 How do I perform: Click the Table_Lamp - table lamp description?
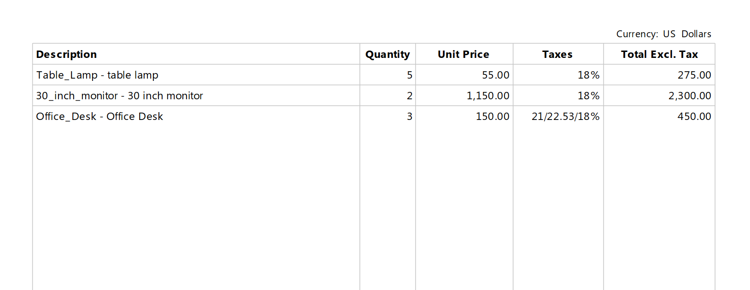97,75
